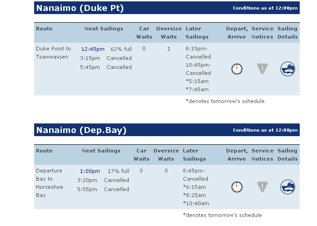Open Duke Point sailing details ferry icon
Viewport: 317px width, 226px height.
point(287,69)
